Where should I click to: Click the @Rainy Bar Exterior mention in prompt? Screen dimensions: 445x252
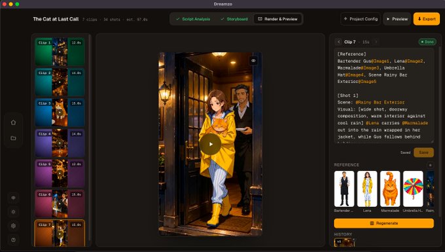point(380,102)
